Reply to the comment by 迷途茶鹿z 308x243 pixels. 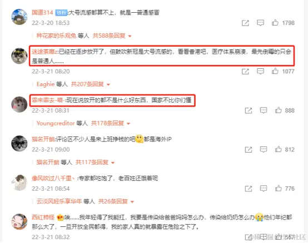[260, 72]
